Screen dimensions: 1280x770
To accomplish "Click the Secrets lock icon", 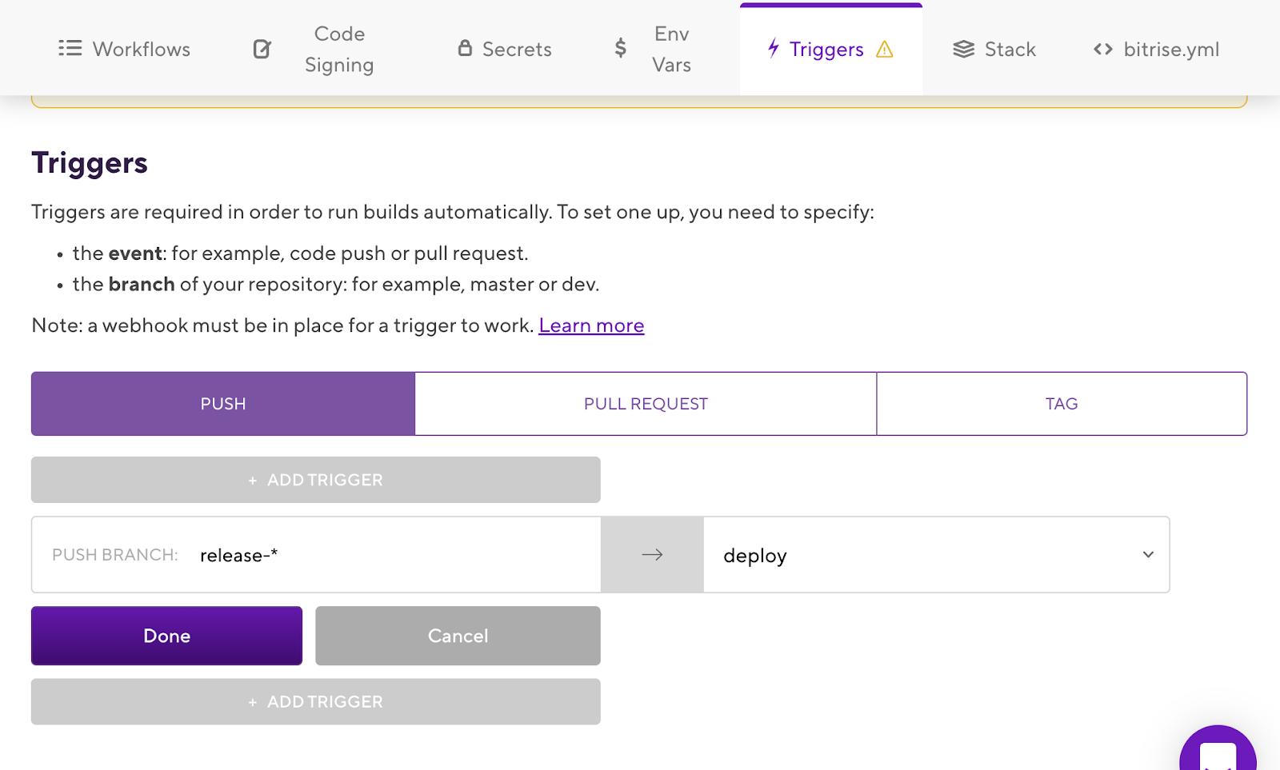I will pos(465,49).
